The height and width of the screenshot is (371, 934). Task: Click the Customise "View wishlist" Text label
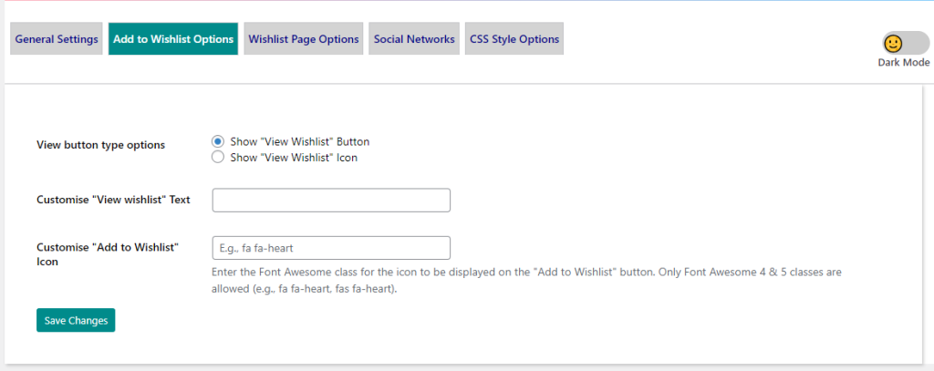coord(113,200)
